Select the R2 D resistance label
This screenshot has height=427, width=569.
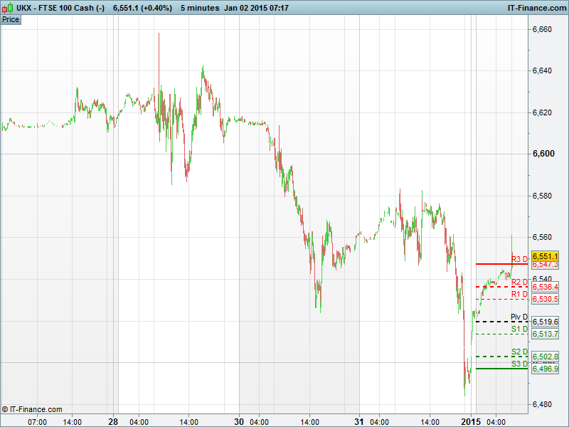tap(519, 282)
